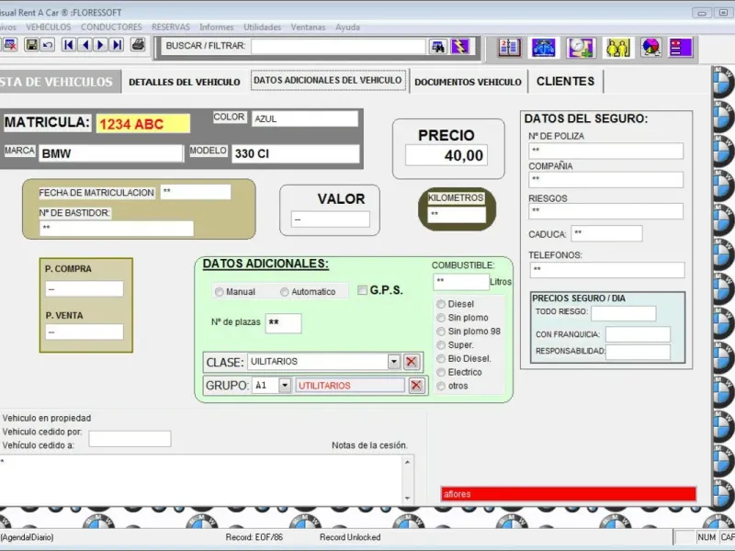Expand the CLASE dropdown arrow

point(394,362)
